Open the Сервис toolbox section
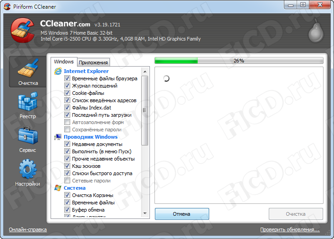 click(x=28, y=139)
